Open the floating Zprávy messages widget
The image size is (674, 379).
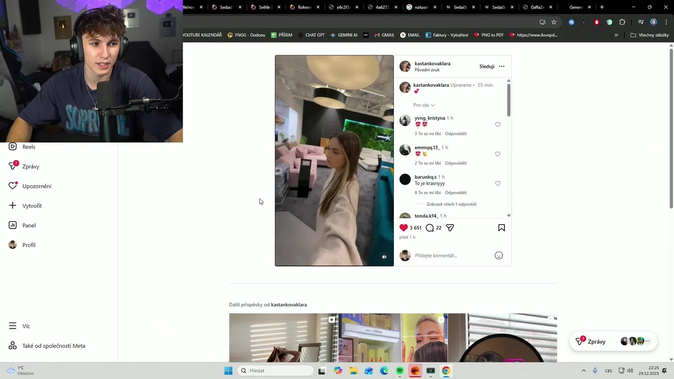point(613,342)
